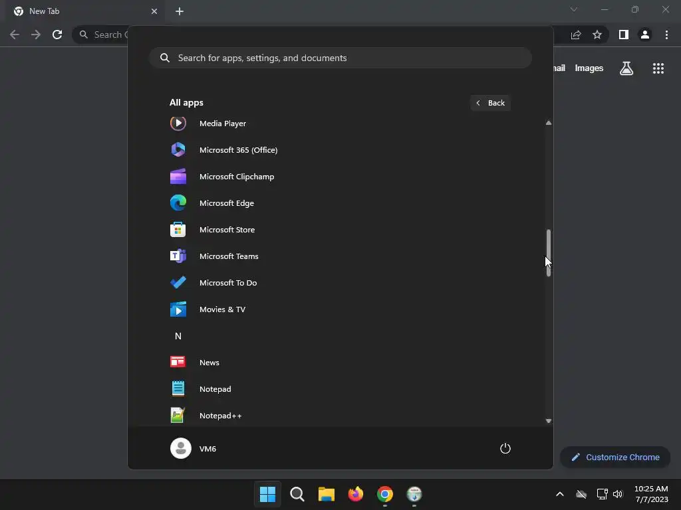The width and height of the screenshot is (681, 510).
Task: Click Back button in All apps
Action: [490, 103]
